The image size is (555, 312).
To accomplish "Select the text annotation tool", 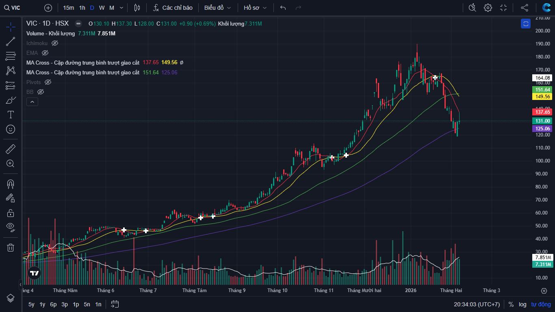I will tap(11, 115).
